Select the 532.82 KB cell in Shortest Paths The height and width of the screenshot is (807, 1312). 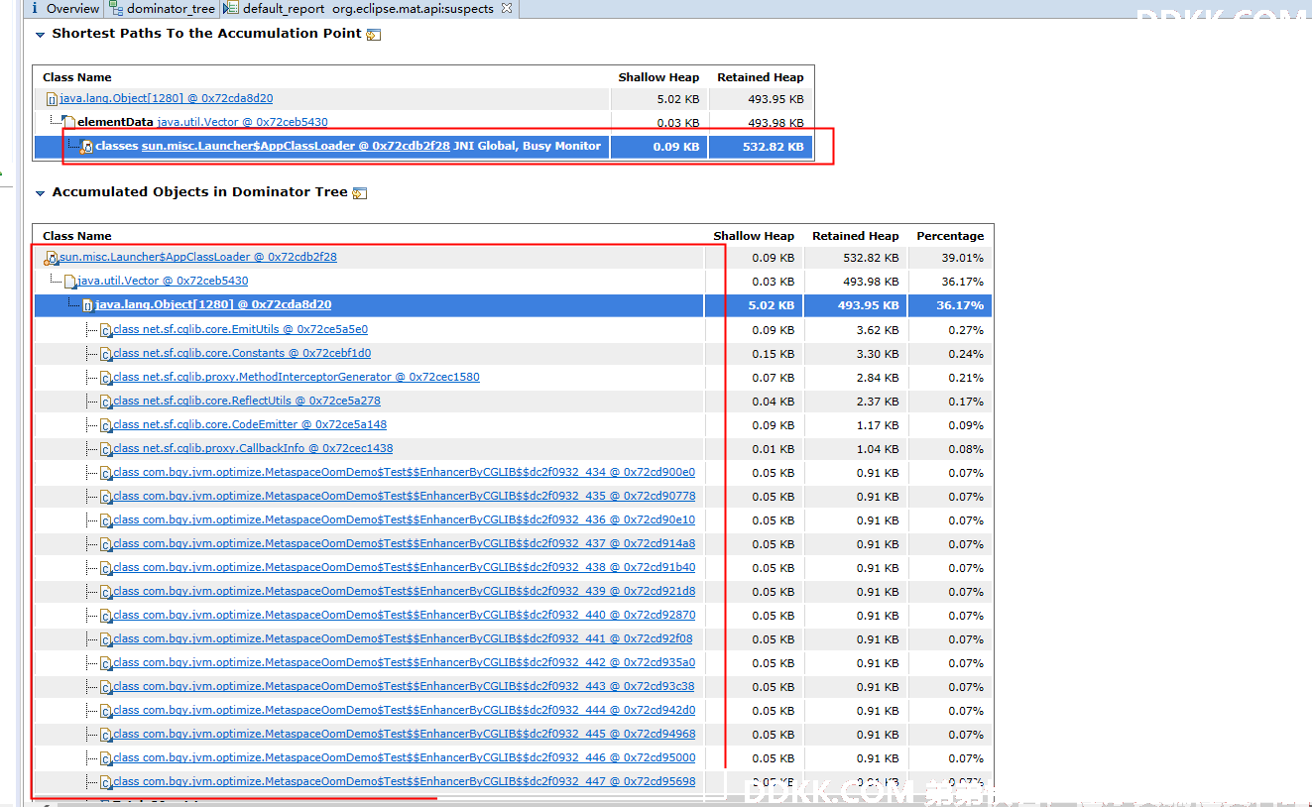761,147
